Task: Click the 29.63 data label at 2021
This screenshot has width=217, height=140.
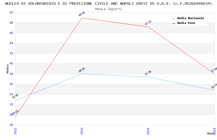Action: tap(15, 113)
